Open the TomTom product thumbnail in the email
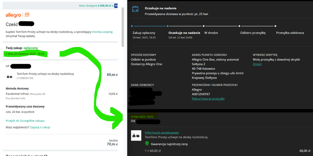This screenshot has width=313, height=156. 9,76
